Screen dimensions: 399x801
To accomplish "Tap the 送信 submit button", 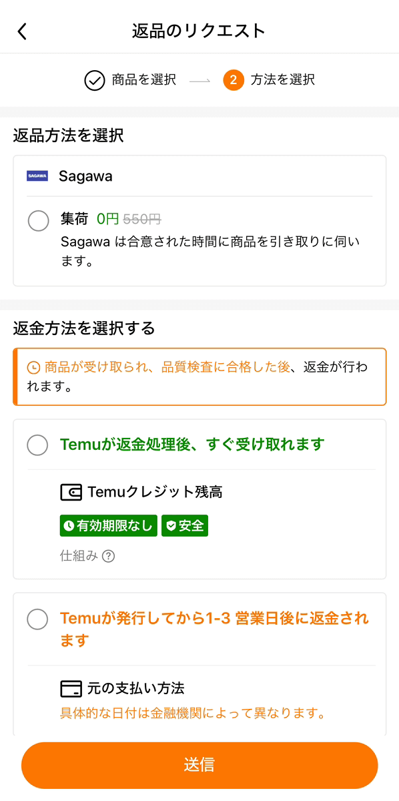I will coord(199,766).
